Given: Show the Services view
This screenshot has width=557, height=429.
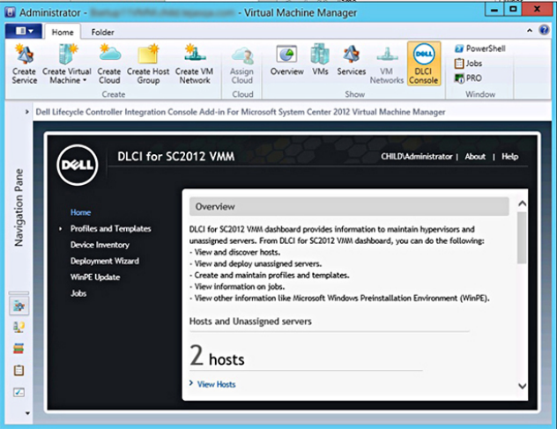Looking at the screenshot, I should (352, 61).
